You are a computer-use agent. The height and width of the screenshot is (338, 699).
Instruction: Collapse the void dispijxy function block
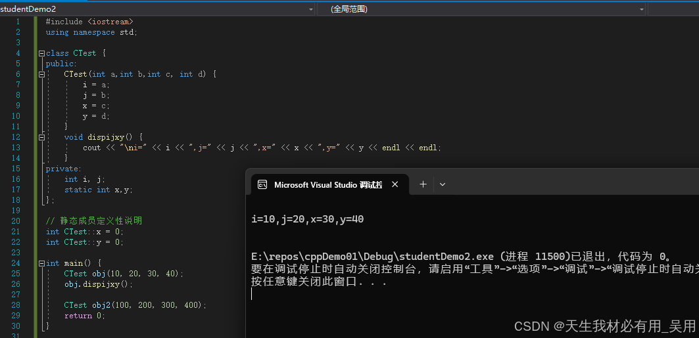(41, 137)
